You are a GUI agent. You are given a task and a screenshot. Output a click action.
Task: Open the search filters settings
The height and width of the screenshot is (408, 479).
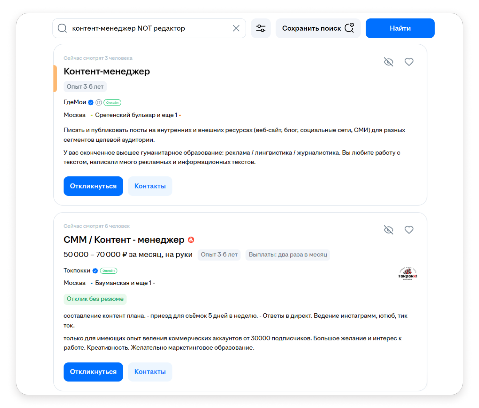[261, 28]
